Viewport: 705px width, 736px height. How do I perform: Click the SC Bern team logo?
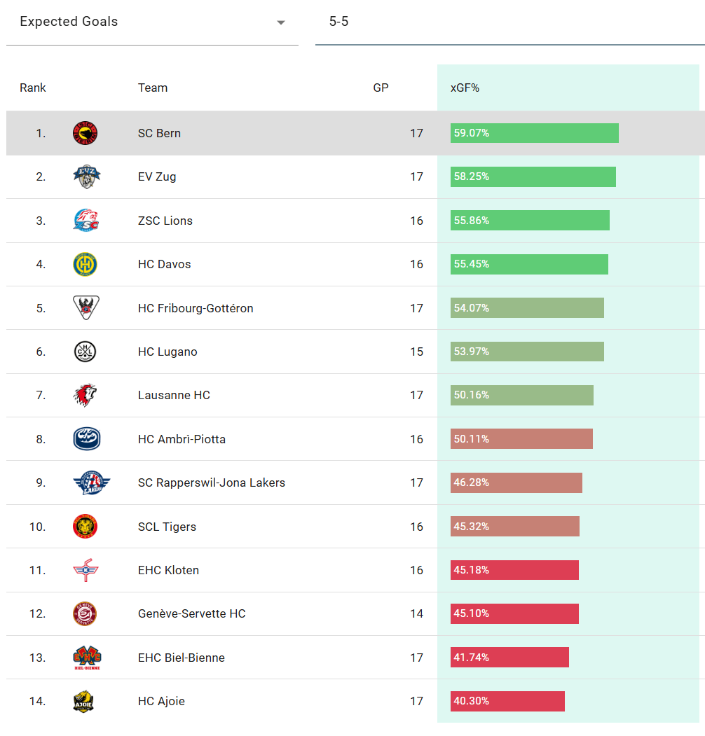click(85, 133)
